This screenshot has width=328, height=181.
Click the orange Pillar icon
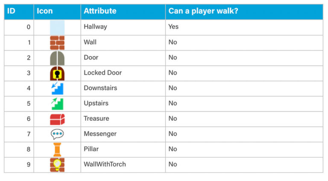[57, 149]
